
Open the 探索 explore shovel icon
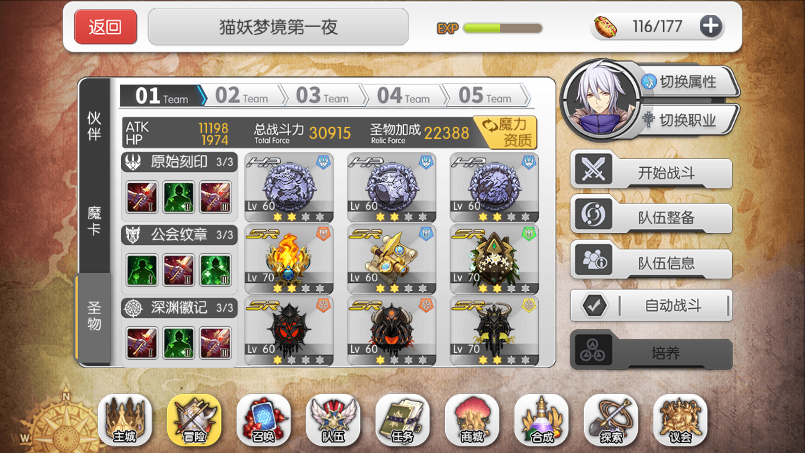611,420
